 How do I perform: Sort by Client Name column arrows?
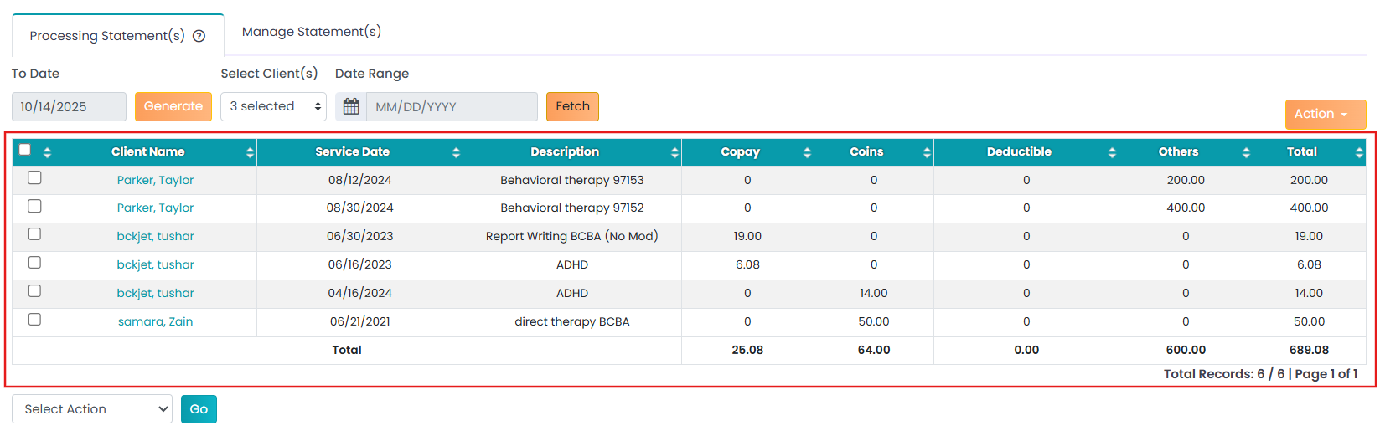pyautogui.click(x=250, y=152)
